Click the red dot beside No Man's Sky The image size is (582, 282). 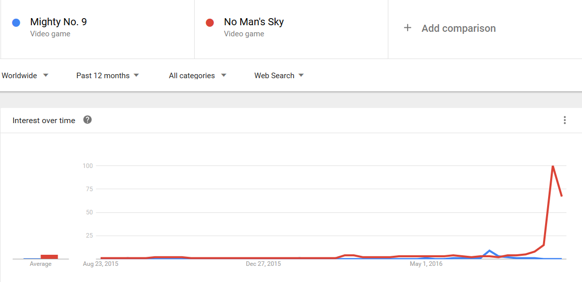click(x=210, y=23)
